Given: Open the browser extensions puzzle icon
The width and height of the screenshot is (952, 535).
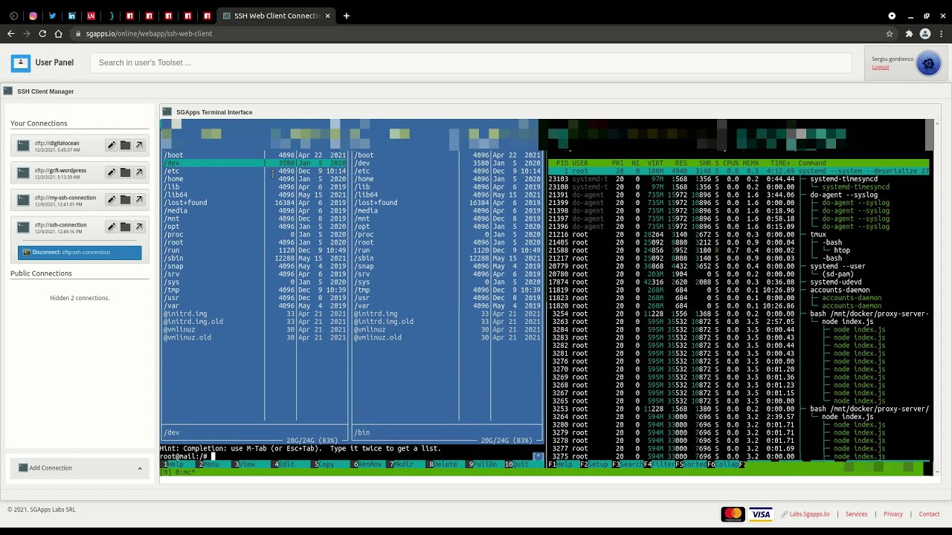Looking at the screenshot, I should [x=909, y=33].
